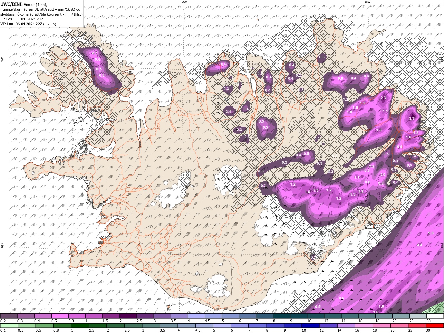The width and height of the screenshot is (444, 333).
Task: Pick the violet 12 swatch on the rain scale
Action: tap(328, 325)
